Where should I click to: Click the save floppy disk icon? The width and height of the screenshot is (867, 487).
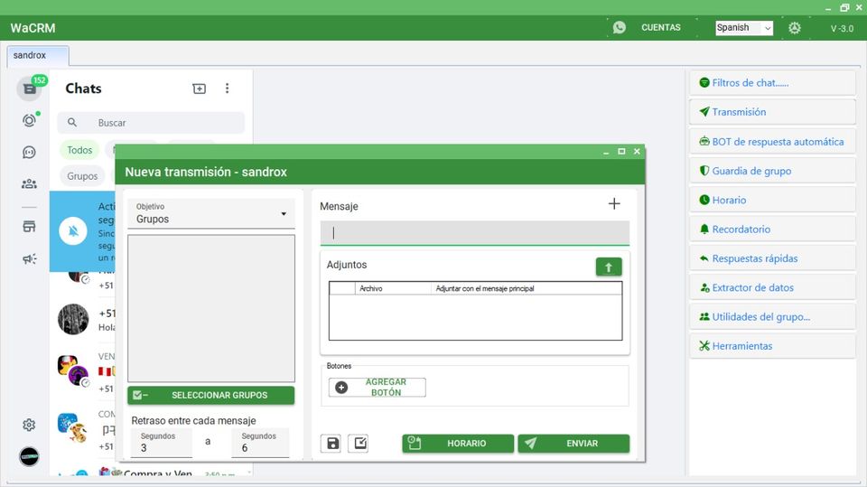[x=331, y=444]
